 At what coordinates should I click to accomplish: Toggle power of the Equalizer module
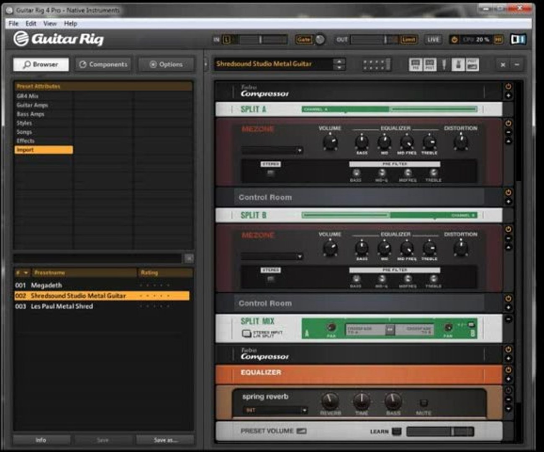click(508, 370)
